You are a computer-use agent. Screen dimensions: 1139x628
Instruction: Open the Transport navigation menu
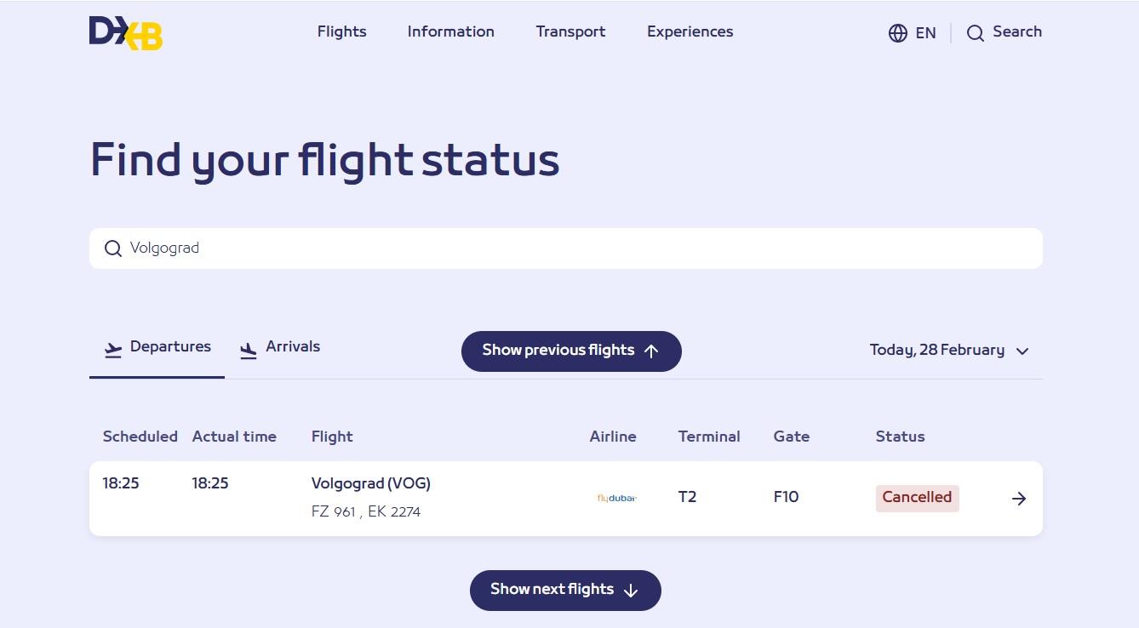(570, 31)
